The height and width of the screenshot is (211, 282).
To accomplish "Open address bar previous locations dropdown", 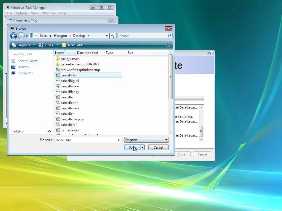I will 107,36.
